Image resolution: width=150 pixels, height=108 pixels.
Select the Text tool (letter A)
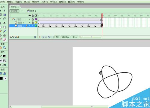[4, 23]
